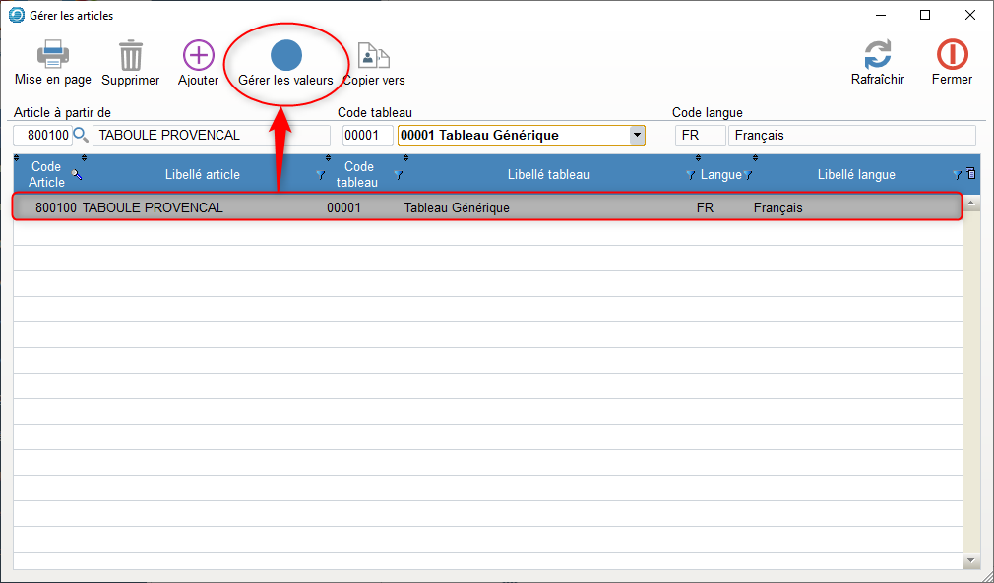
Task: Sort by the Libellé langue column header
Action: [x=855, y=175]
